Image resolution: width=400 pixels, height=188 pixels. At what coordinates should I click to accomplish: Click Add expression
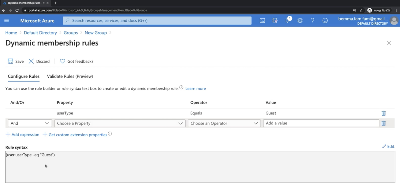pos(23,135)
